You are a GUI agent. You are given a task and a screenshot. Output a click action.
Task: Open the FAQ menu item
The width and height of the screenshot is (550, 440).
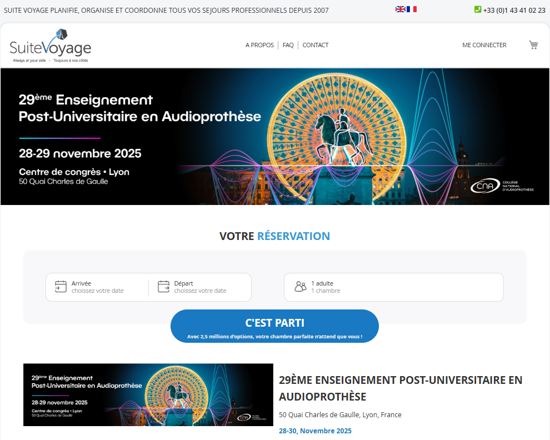288,45
